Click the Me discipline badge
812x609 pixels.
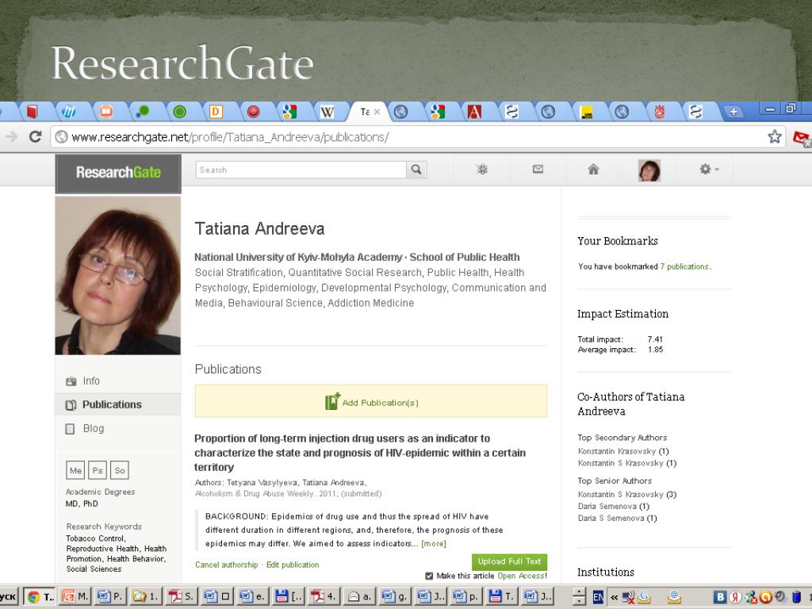75,470
